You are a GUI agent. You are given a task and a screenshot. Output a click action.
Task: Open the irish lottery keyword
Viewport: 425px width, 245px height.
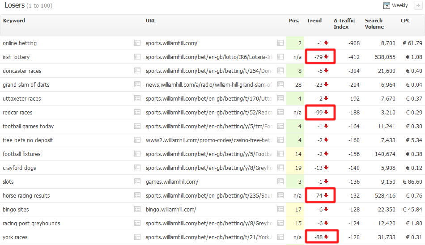click(x=16, y=57)
